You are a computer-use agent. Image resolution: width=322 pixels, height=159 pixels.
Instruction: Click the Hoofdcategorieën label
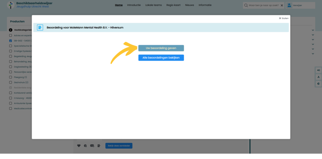(23, 30)
